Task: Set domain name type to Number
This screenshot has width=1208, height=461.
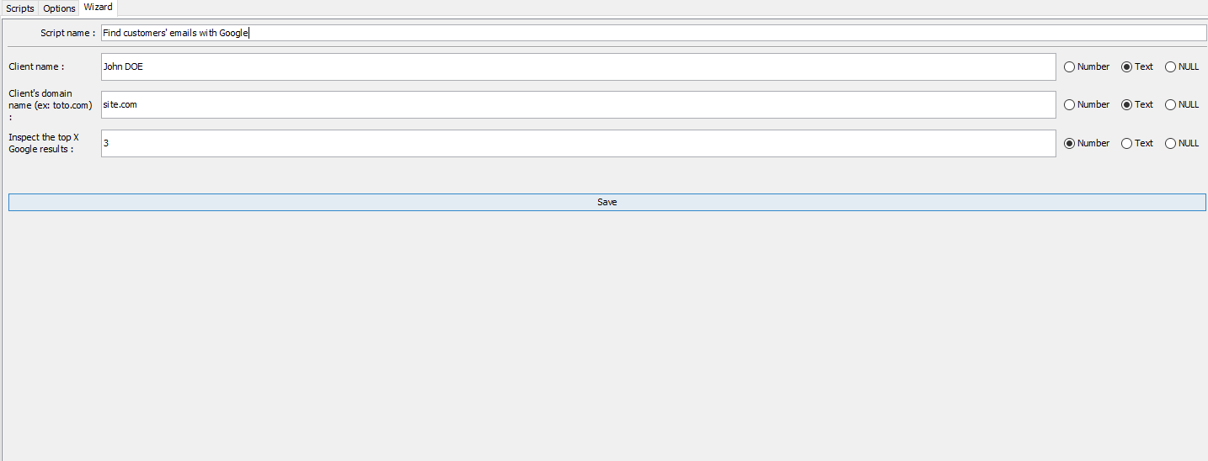Action: coord(1087,105)
